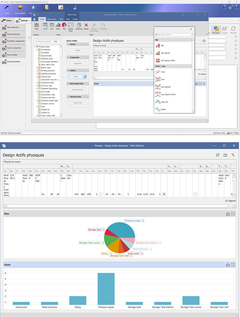This screenshot has height=318, width=240.
Task: Tick the first empty checkbox in grid row
Action: click(x=101, y=194)
